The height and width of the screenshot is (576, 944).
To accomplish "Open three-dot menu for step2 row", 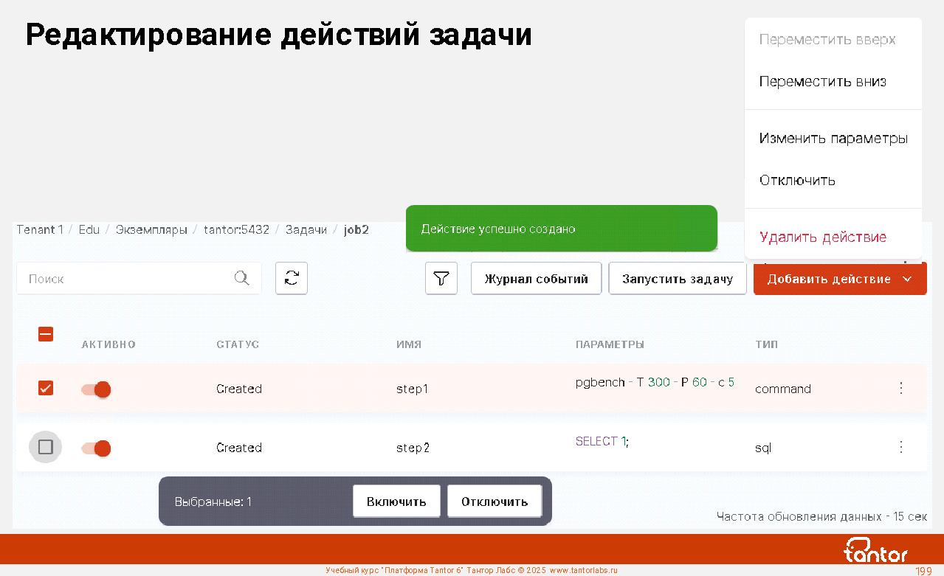I will click(900, 447).
